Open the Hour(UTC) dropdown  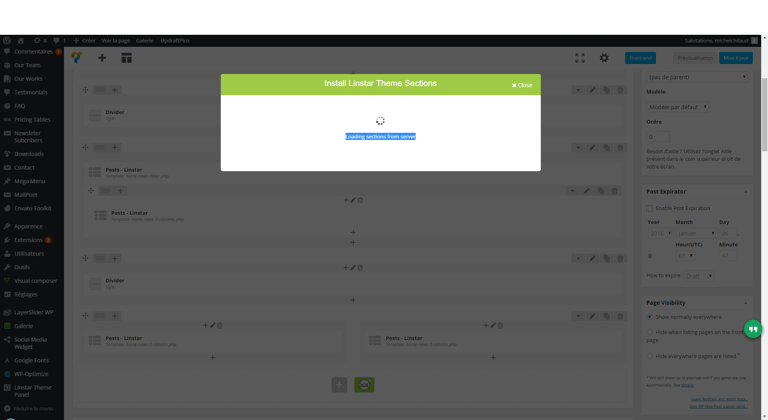[x=685, y=256]
